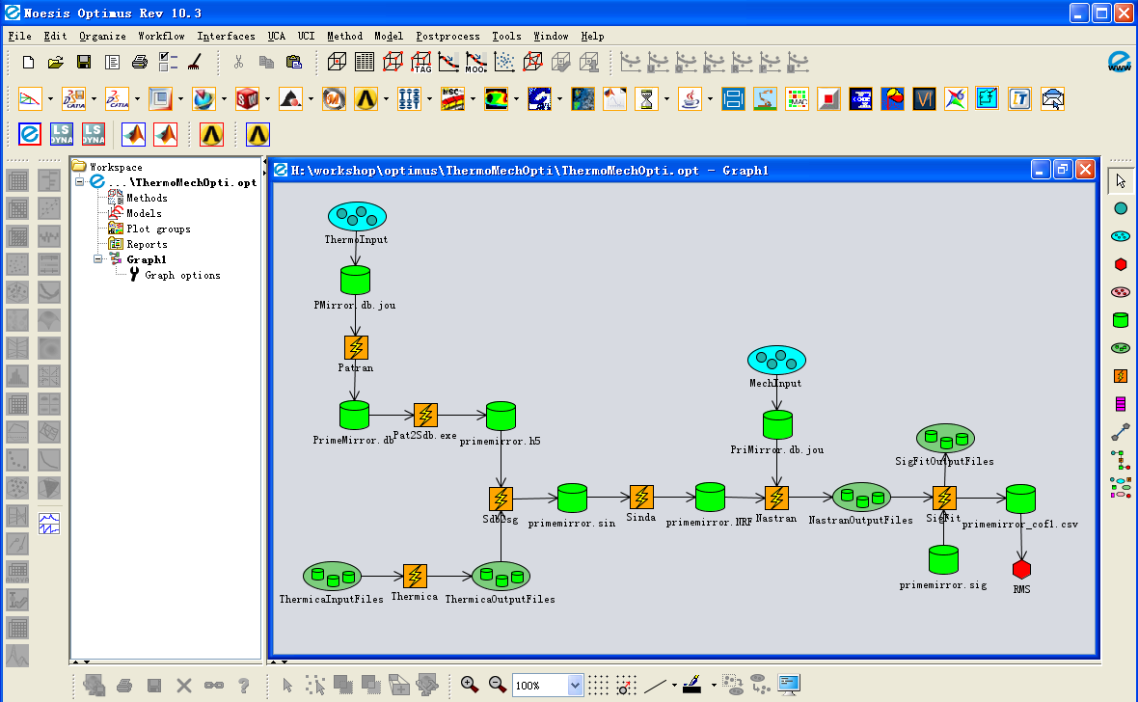The height and width of the screenshot is (702, 1138).
Task: Print using the printer toolbar icon
Action: click(140, 63)
